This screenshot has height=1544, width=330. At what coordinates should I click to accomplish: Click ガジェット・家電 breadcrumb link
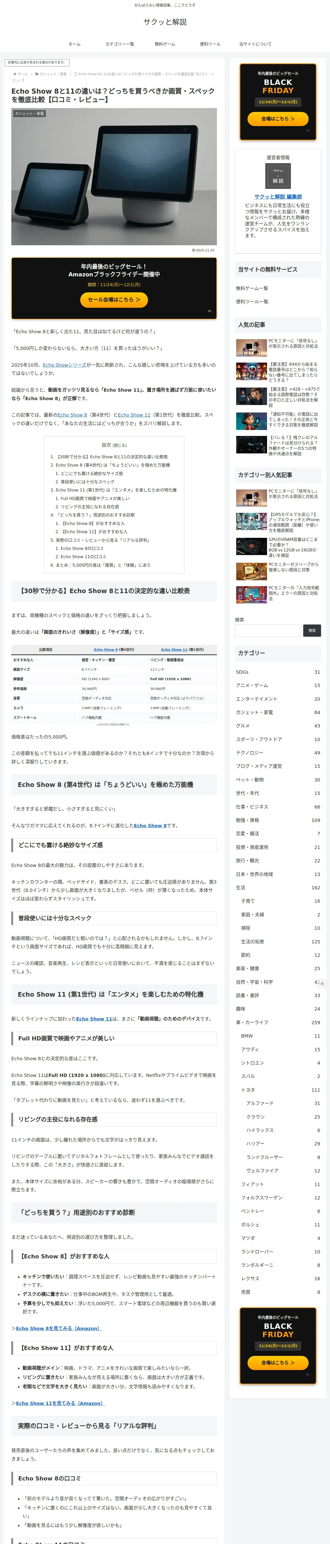click(53, 74)
